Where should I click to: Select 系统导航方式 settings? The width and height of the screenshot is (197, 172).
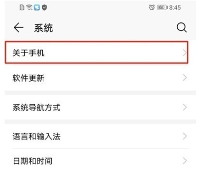96,107
